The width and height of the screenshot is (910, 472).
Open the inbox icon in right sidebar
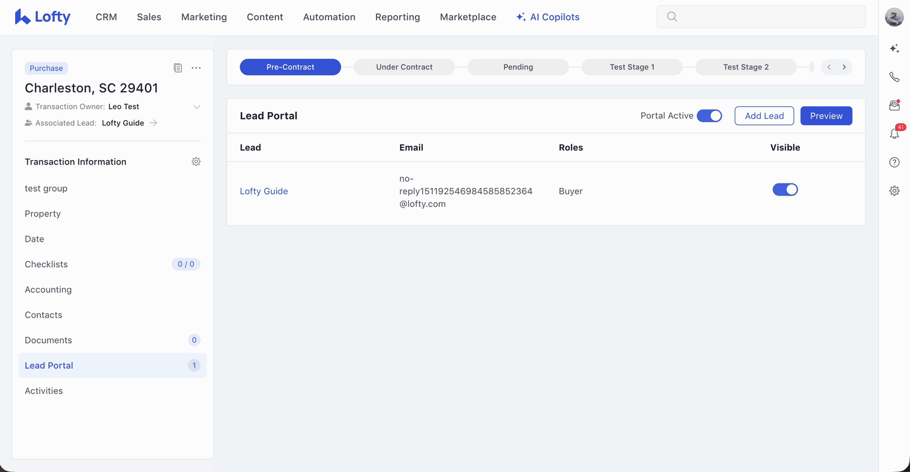[x=894, y=106]
